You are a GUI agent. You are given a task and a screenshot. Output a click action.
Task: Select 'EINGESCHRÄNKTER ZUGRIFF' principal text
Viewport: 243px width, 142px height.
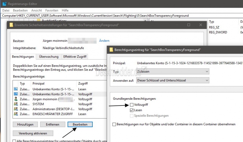(x=53, y=114)
